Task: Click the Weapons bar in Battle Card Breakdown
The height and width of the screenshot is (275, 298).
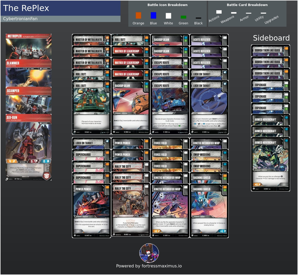Action: tap(234, 13)
